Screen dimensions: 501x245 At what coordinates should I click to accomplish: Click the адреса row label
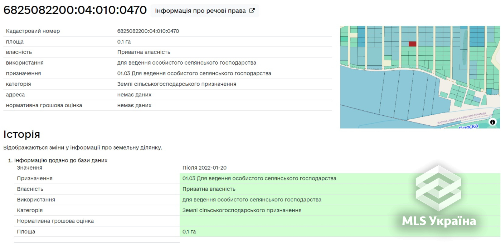click(15, 95)
